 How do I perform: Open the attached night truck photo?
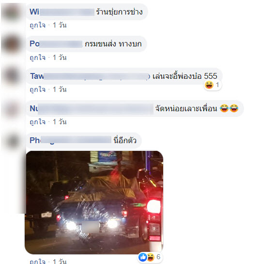pos(94,203)
